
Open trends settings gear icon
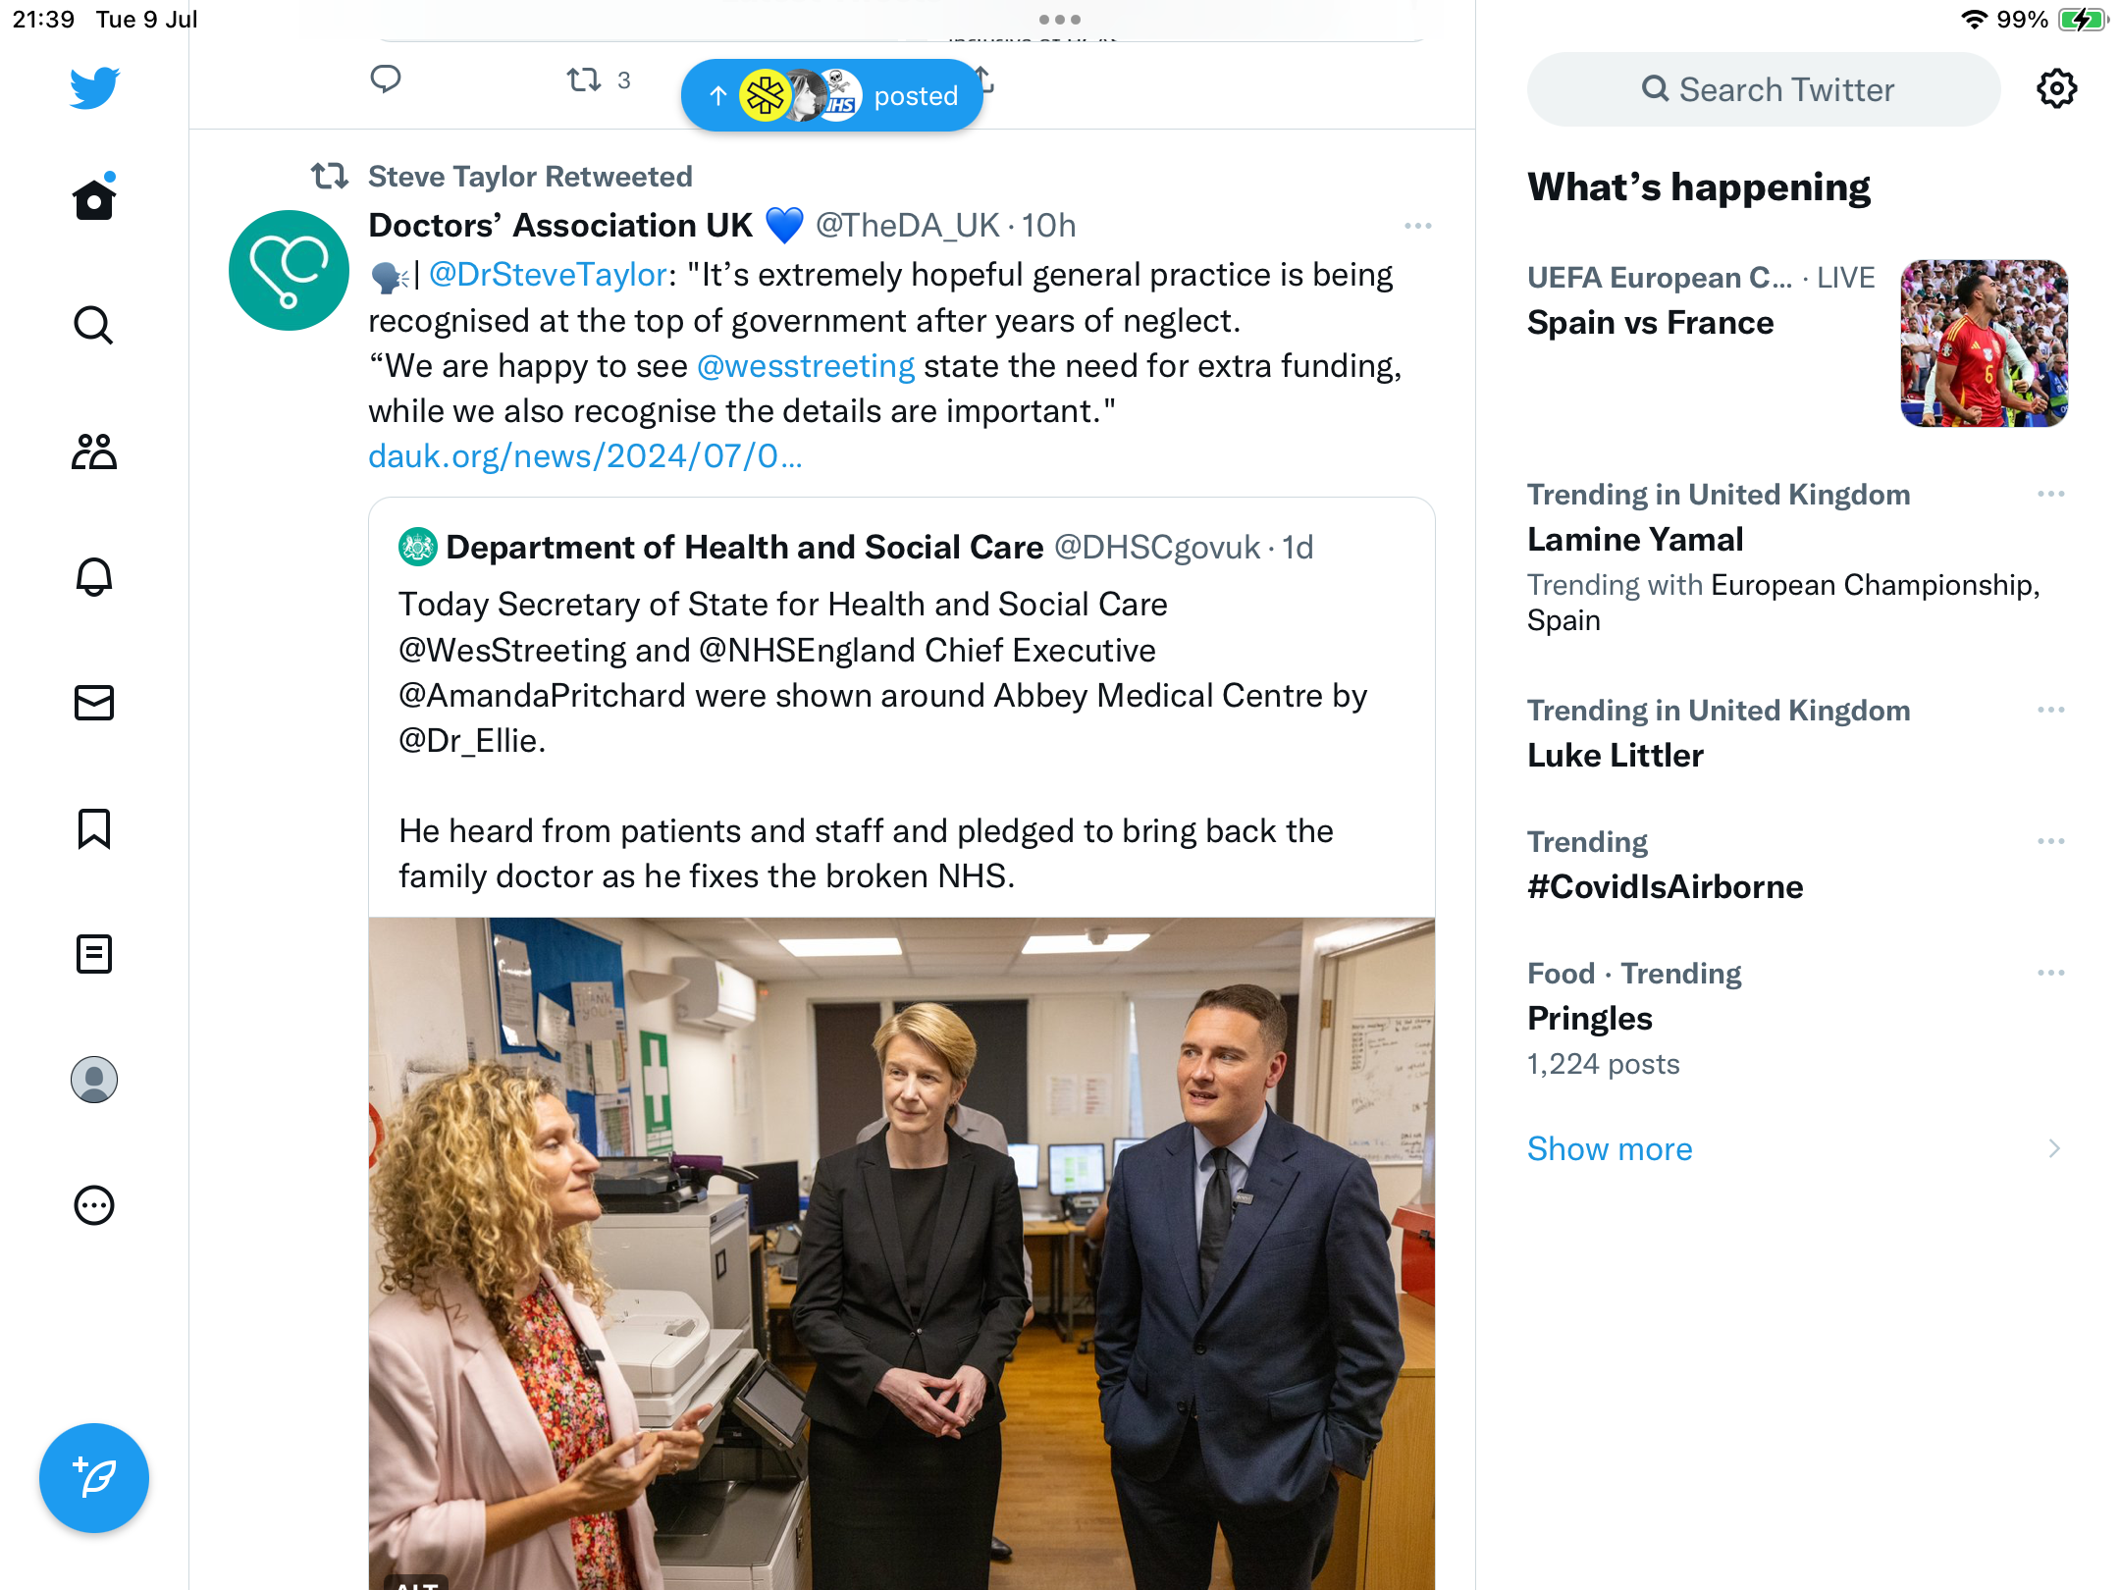(2056, 89)
